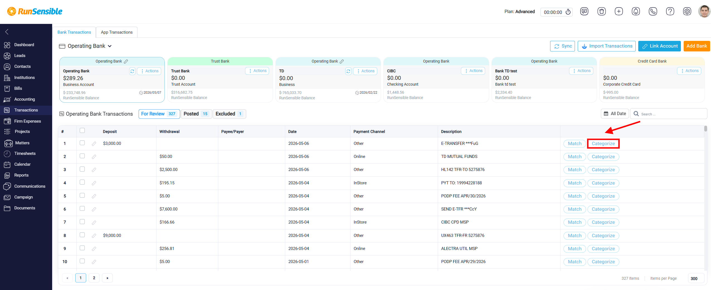This screenshot has width=711, height=290.
Task: Switch to Bank Transactions tab
Action: click(x=74, y=32)
